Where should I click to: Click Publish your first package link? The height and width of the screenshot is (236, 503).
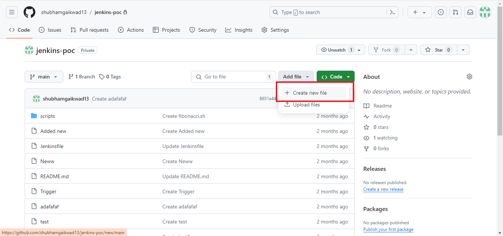pyautogui.click(x=388, y=229)
